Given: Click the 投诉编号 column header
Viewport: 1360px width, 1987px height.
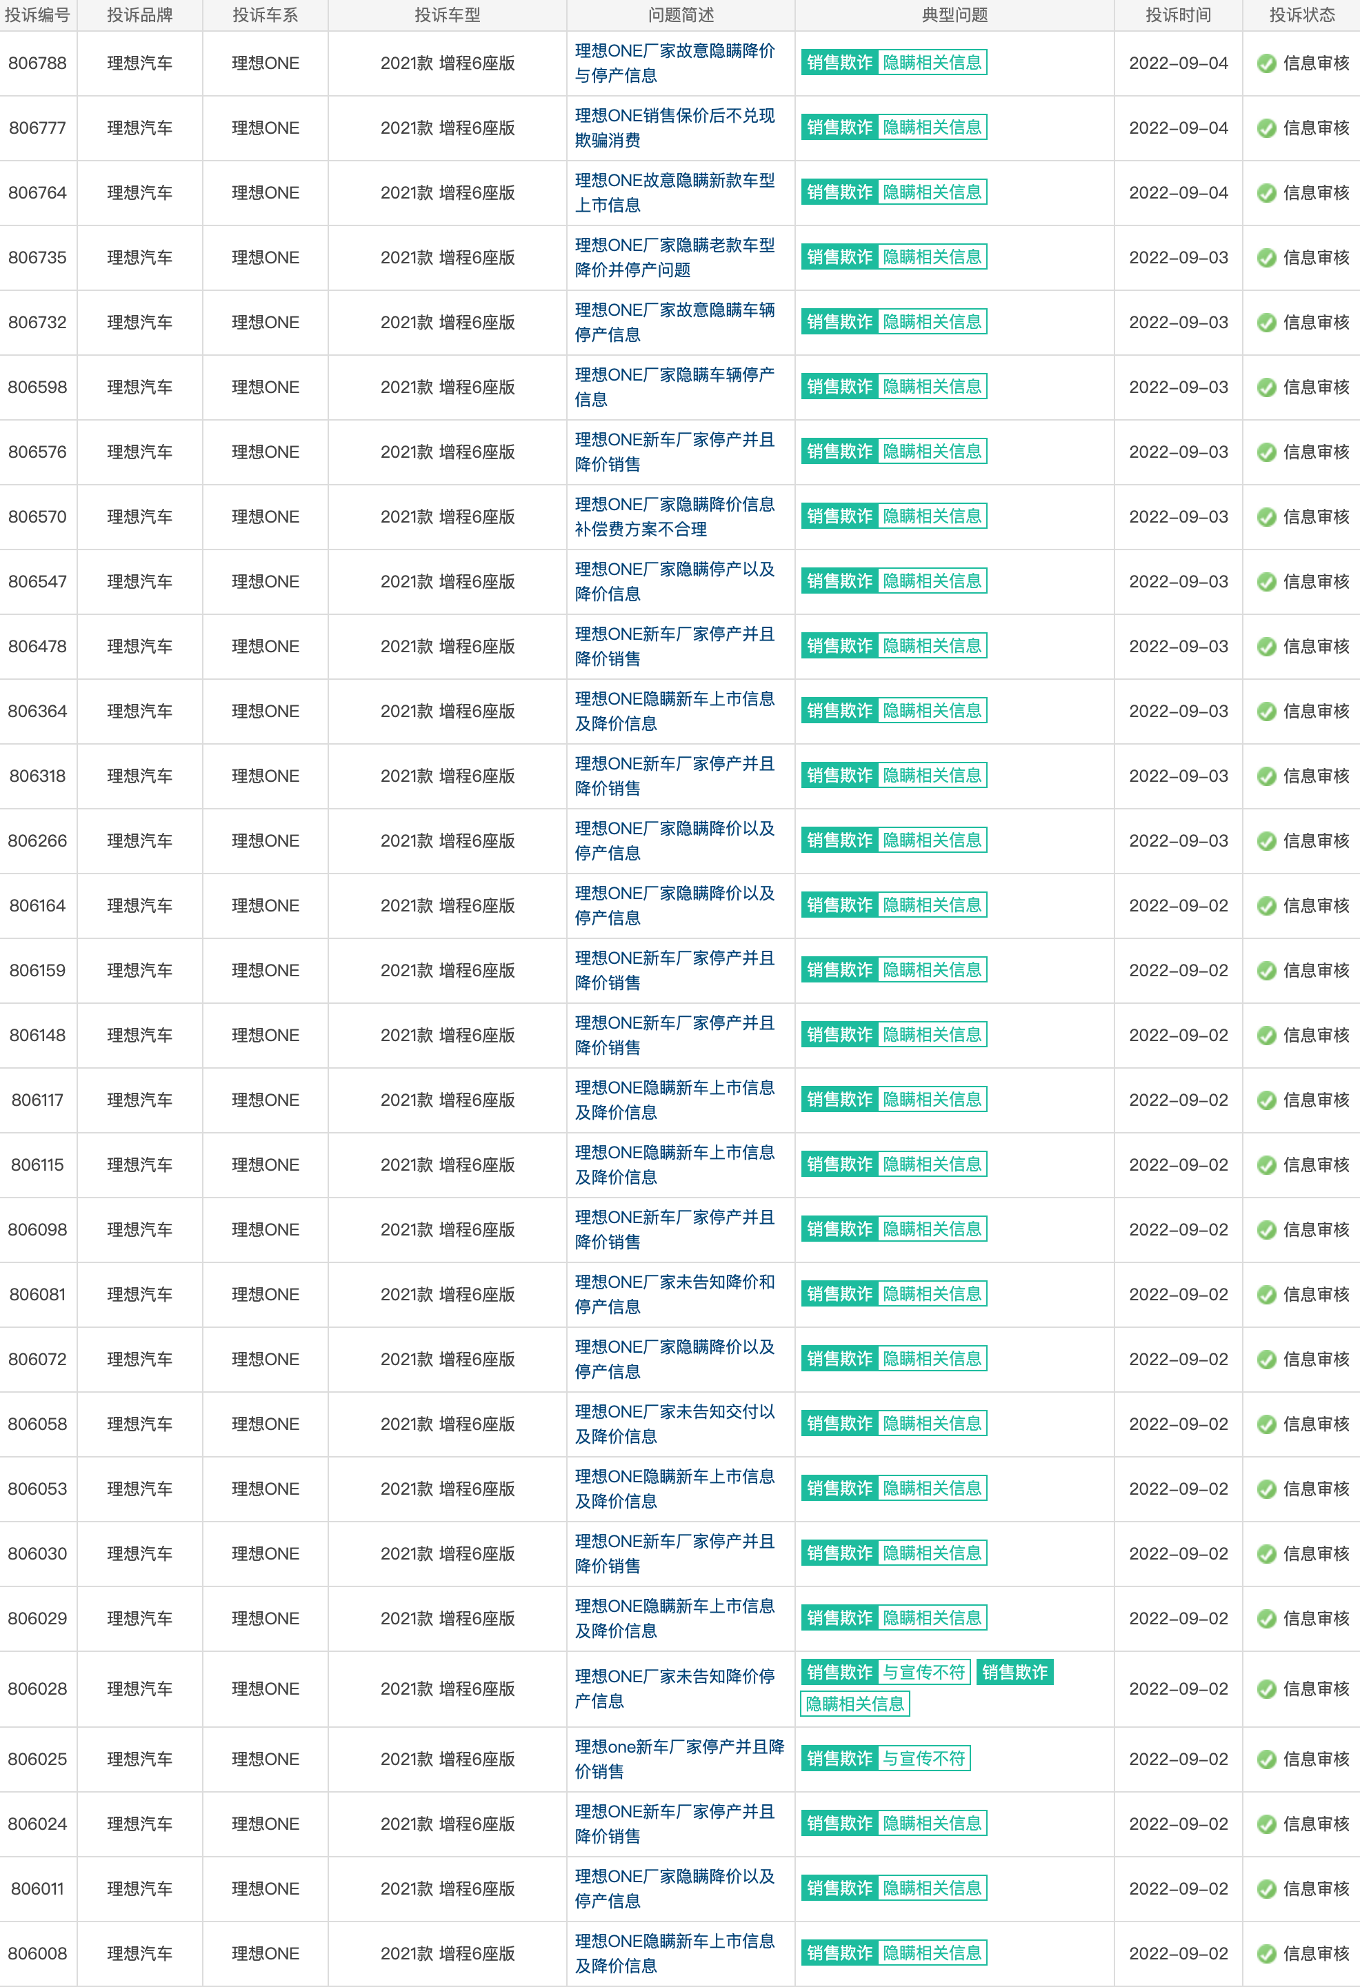Looking at the screenshot, I should (x=38, y=15).
